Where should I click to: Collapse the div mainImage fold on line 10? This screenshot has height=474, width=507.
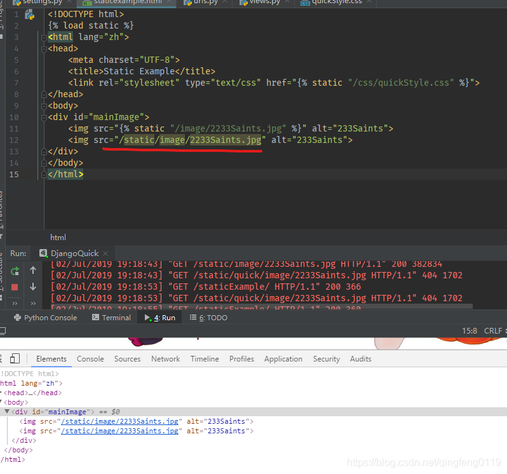point(44,118)
